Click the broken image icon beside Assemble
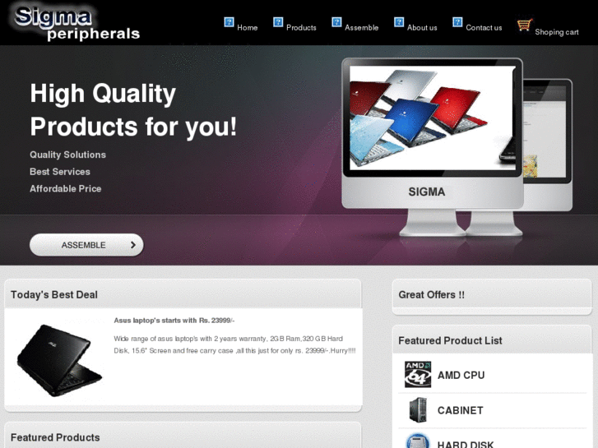598x448 pixels. pyautogui.click(x=336, y=22)
